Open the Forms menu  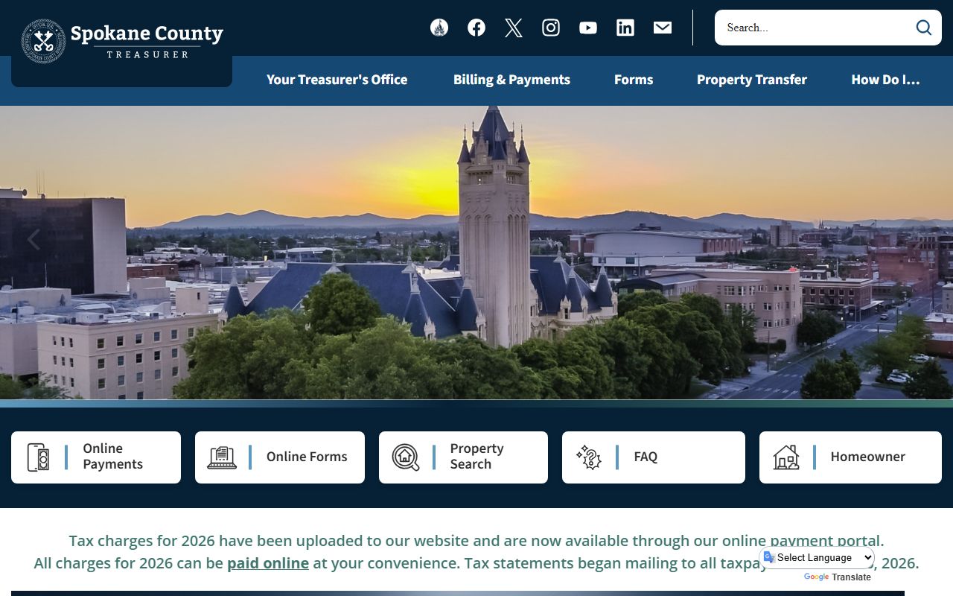634,80
